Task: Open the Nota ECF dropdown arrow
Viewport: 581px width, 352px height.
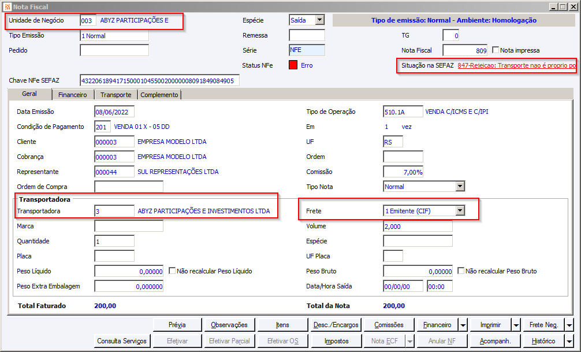Action: [409, 341]
